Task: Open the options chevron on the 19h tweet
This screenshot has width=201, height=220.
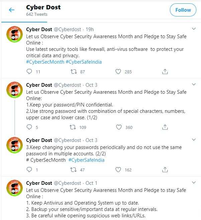Action: click(x=194, y=29)
